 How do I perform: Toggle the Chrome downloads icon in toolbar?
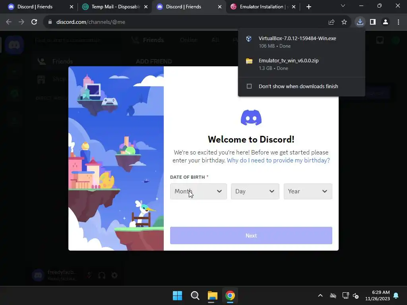coord(360,22)
